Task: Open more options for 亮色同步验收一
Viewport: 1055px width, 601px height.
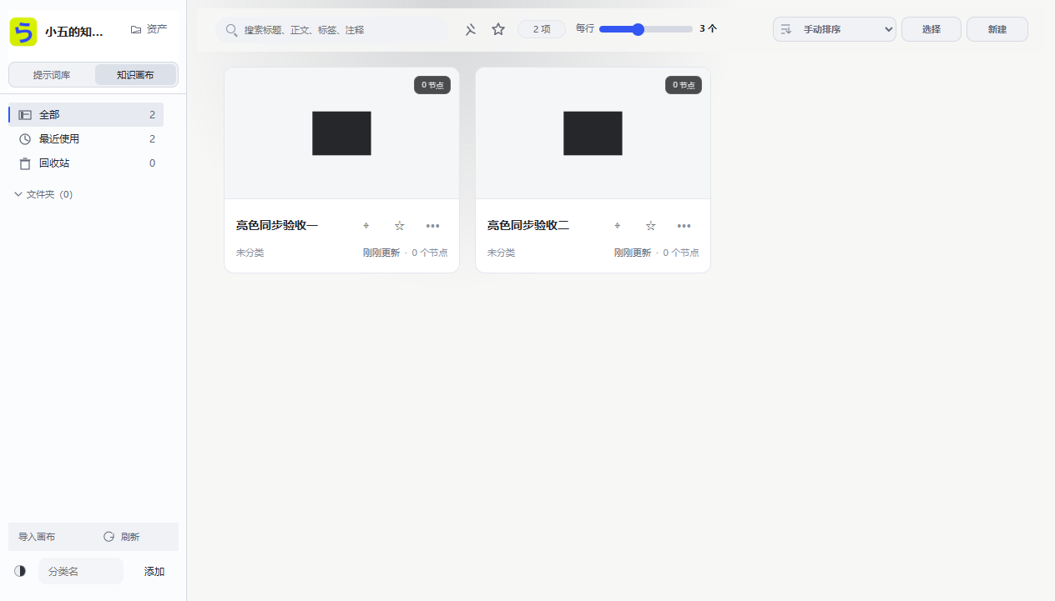Action: (432, 225)
